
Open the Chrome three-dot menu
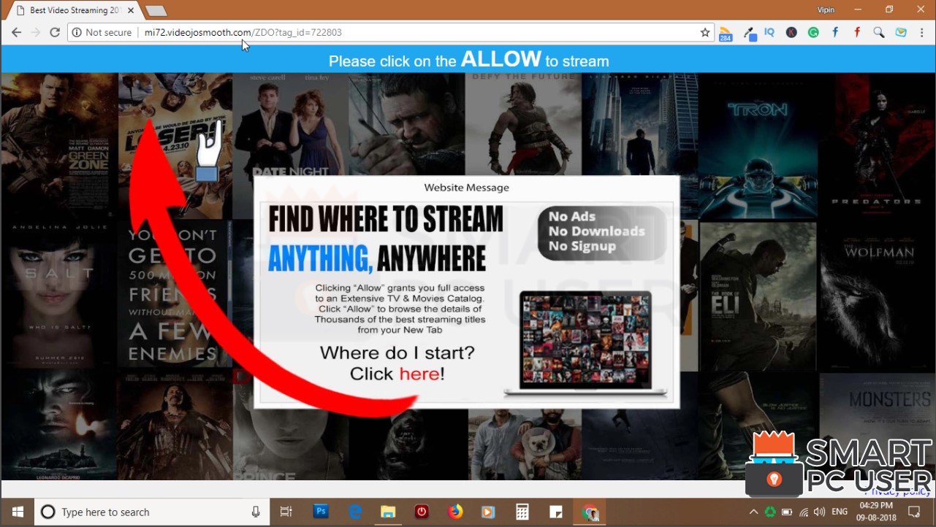tap(922, 32)
